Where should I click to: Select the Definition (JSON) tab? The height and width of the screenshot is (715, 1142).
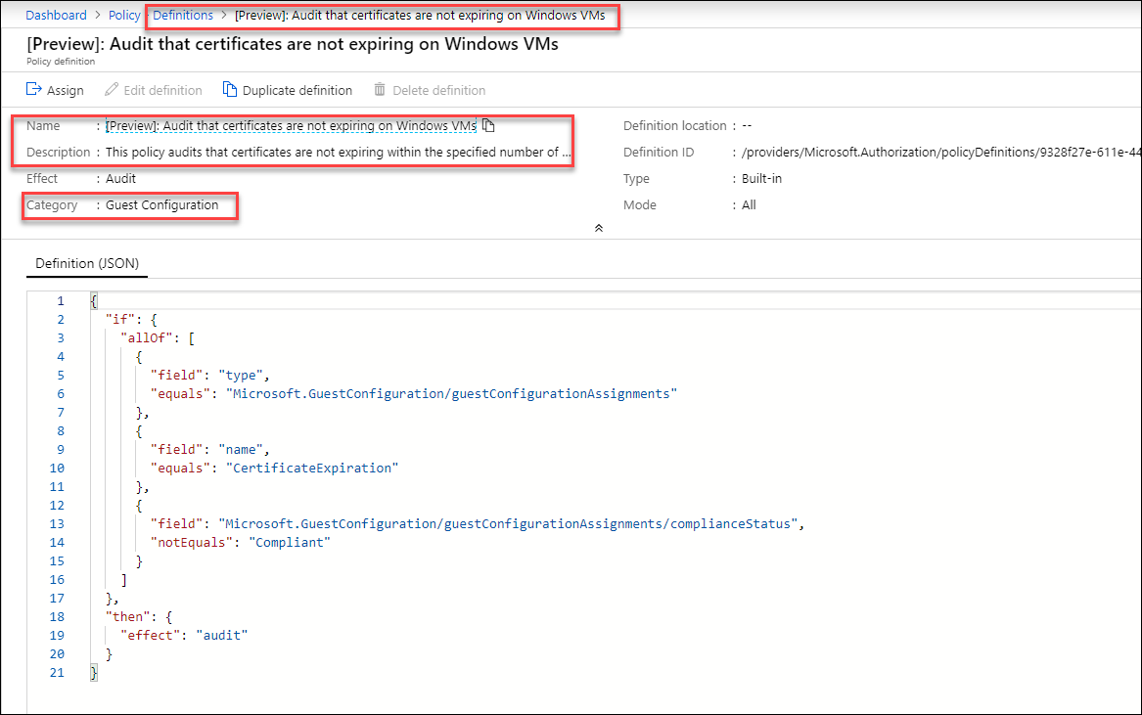[87, 263]
